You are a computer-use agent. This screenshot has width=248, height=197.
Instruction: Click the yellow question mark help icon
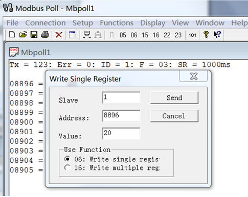tap(206, 35)
